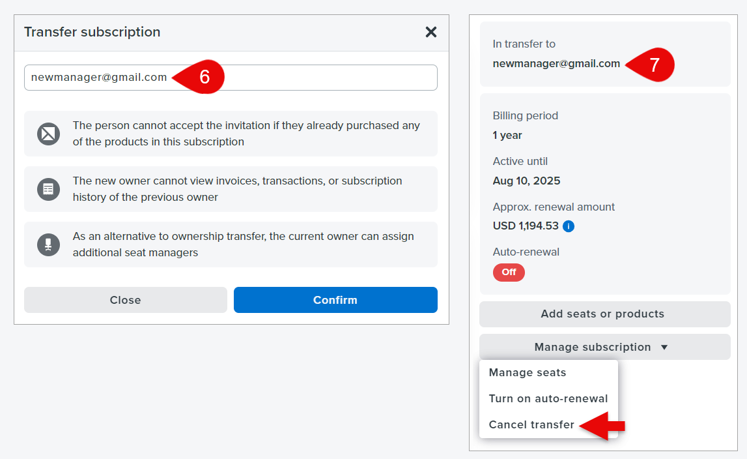Close the Transfer subscription dialog with X

(430, 32)
